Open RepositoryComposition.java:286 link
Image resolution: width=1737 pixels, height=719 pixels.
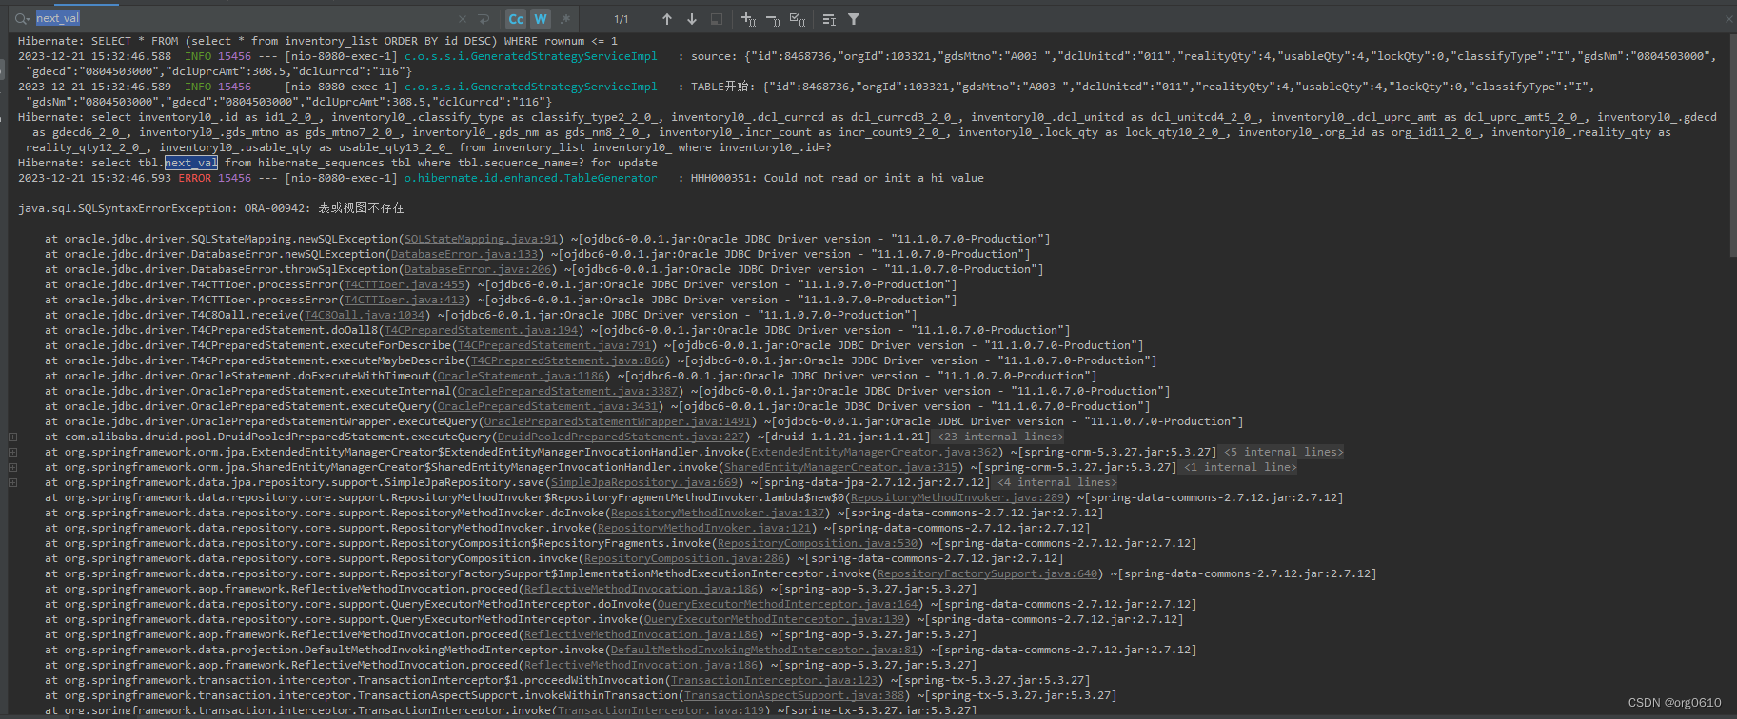[x=684, y=559]
